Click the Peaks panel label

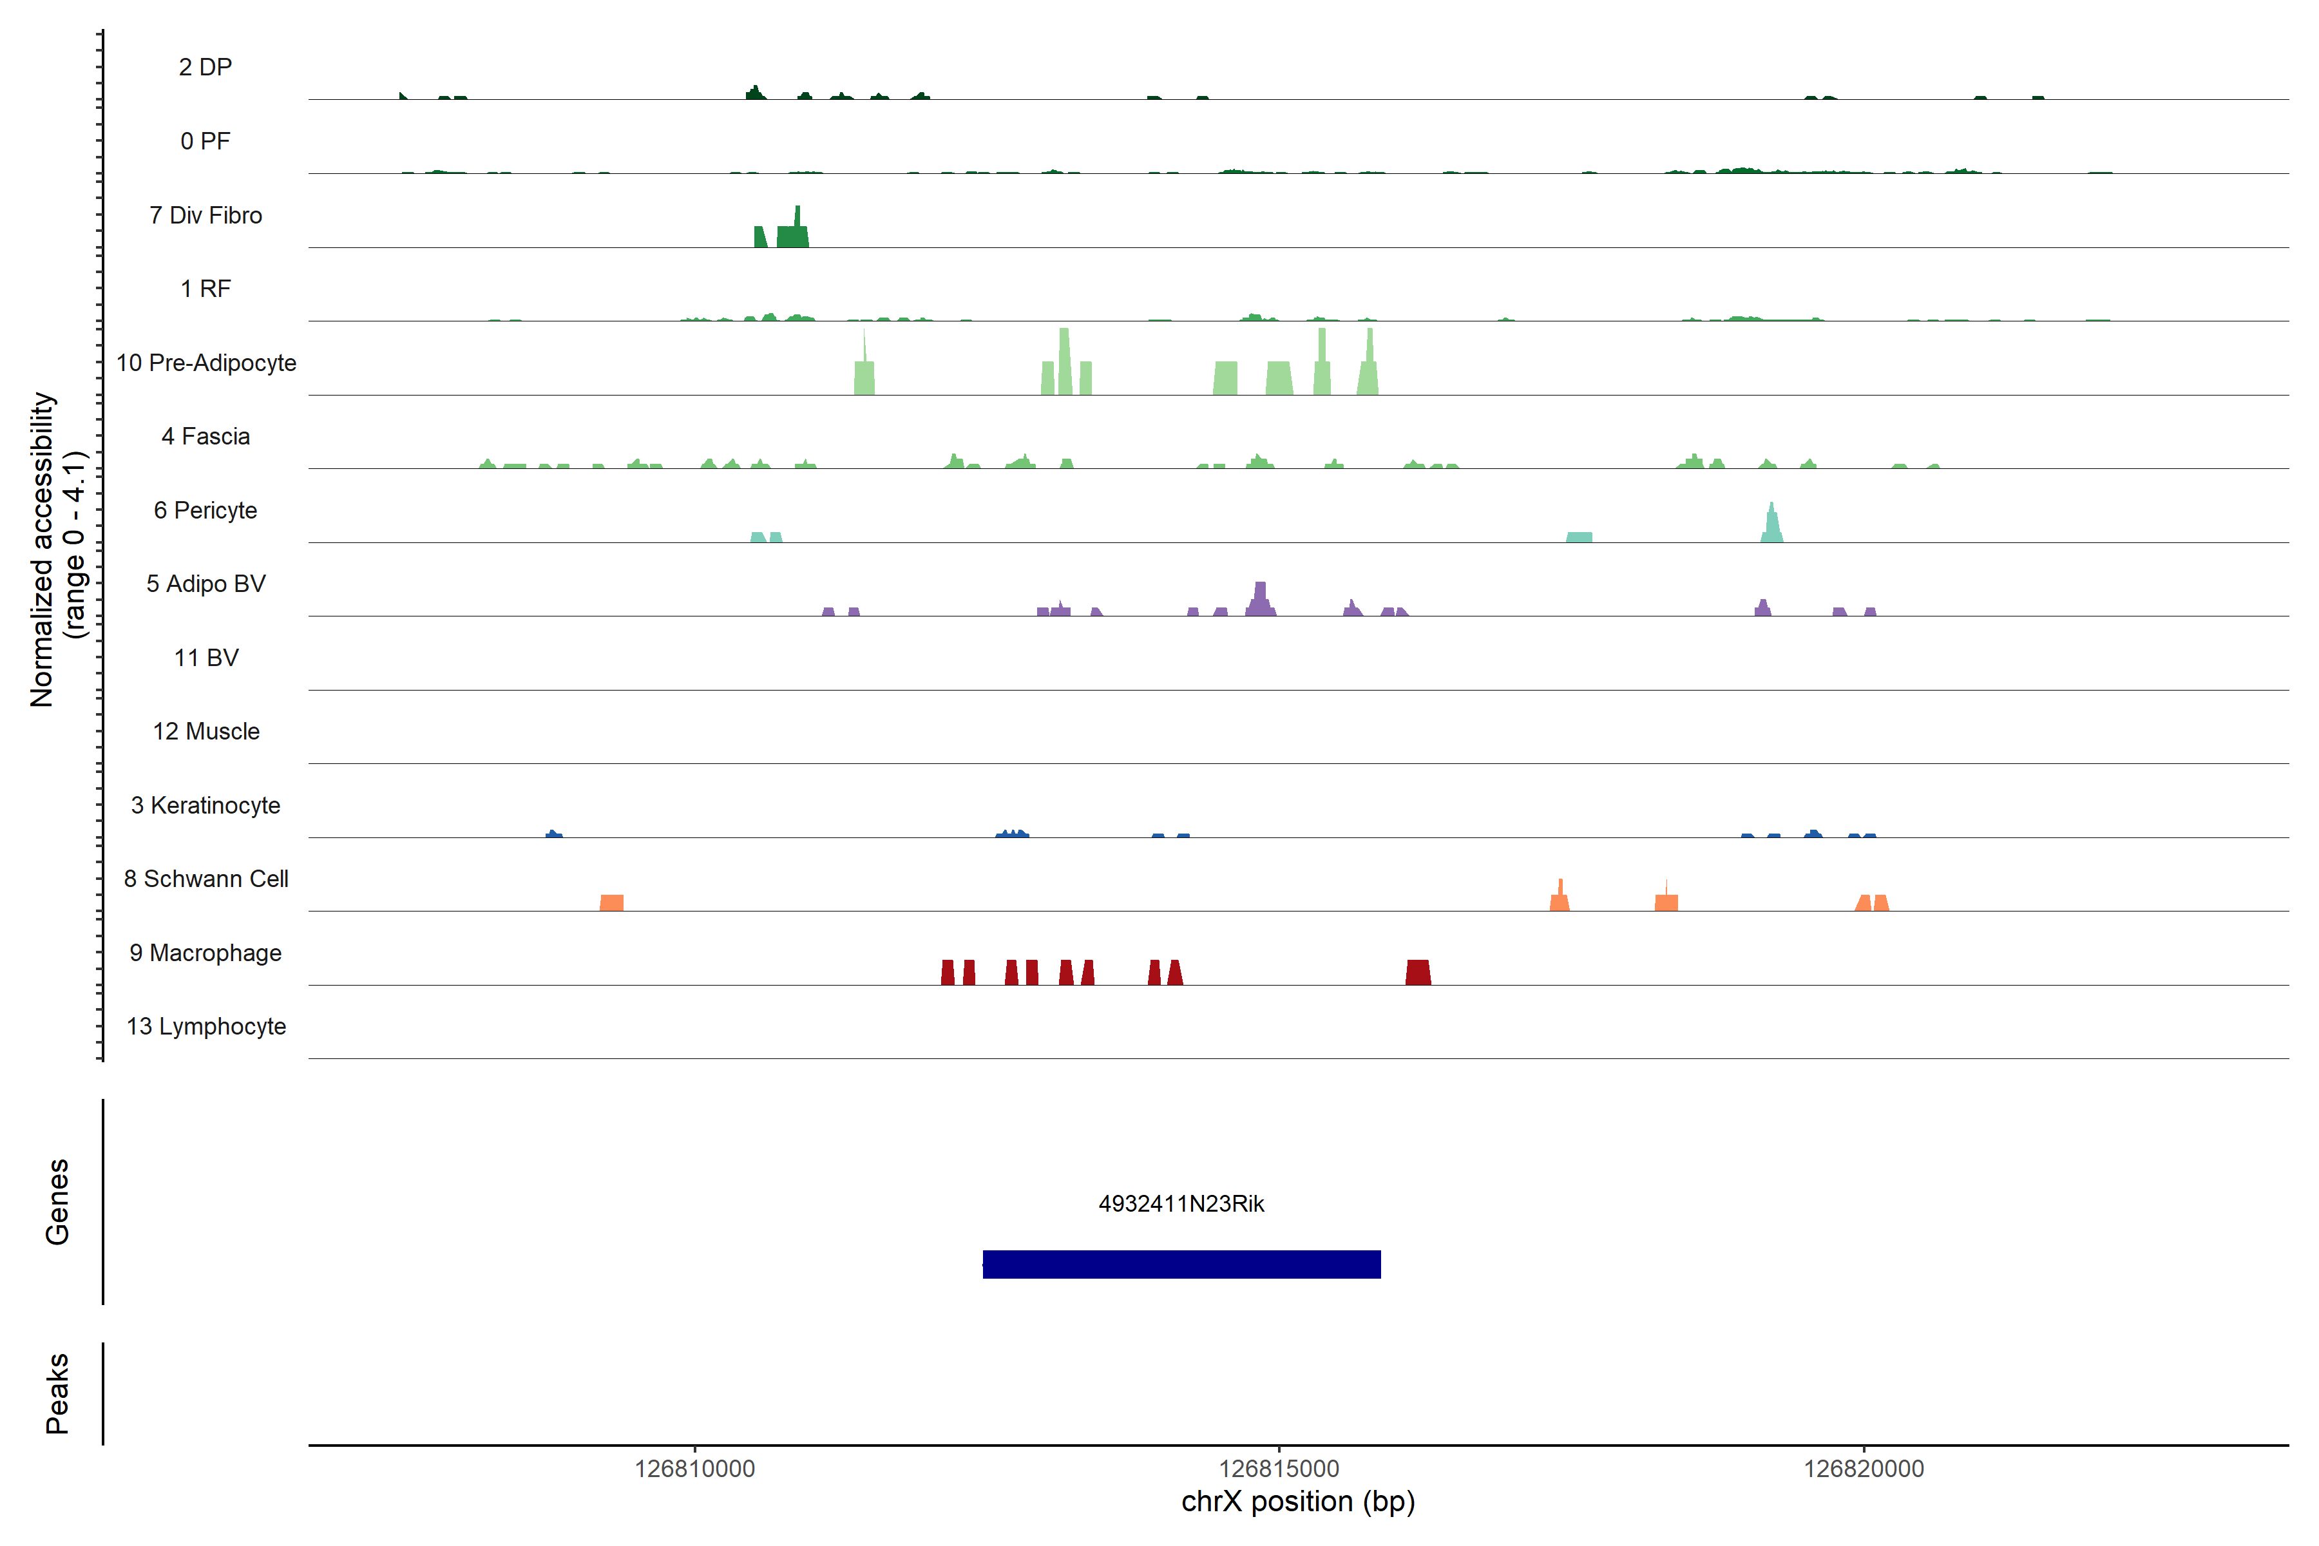click(x=57, y=1392)
